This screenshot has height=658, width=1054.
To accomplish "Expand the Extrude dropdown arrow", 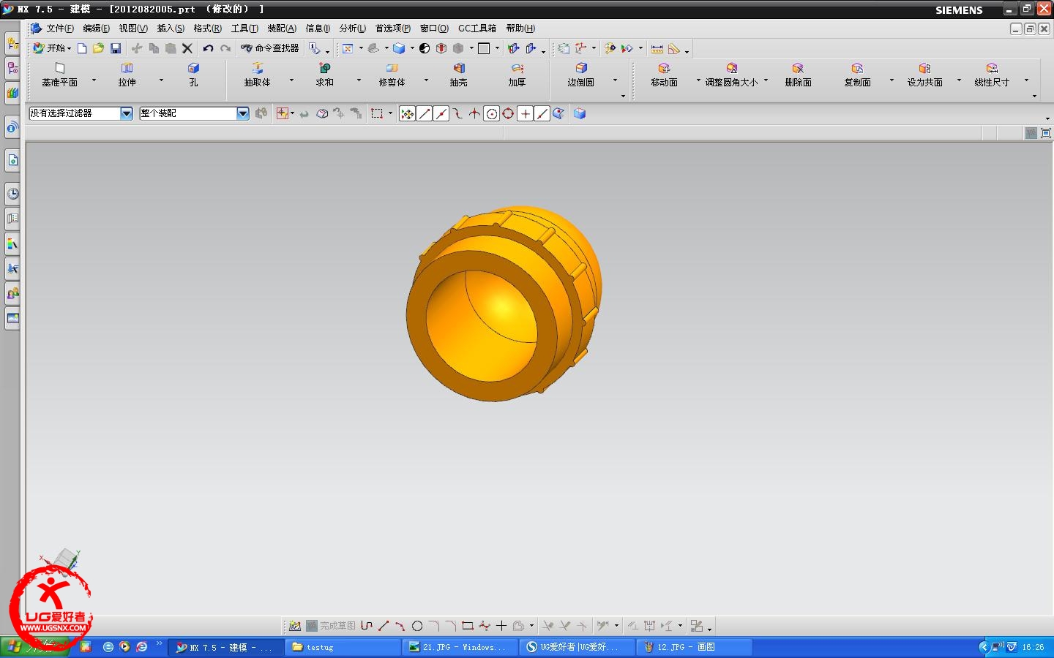I will click(162, 80).
